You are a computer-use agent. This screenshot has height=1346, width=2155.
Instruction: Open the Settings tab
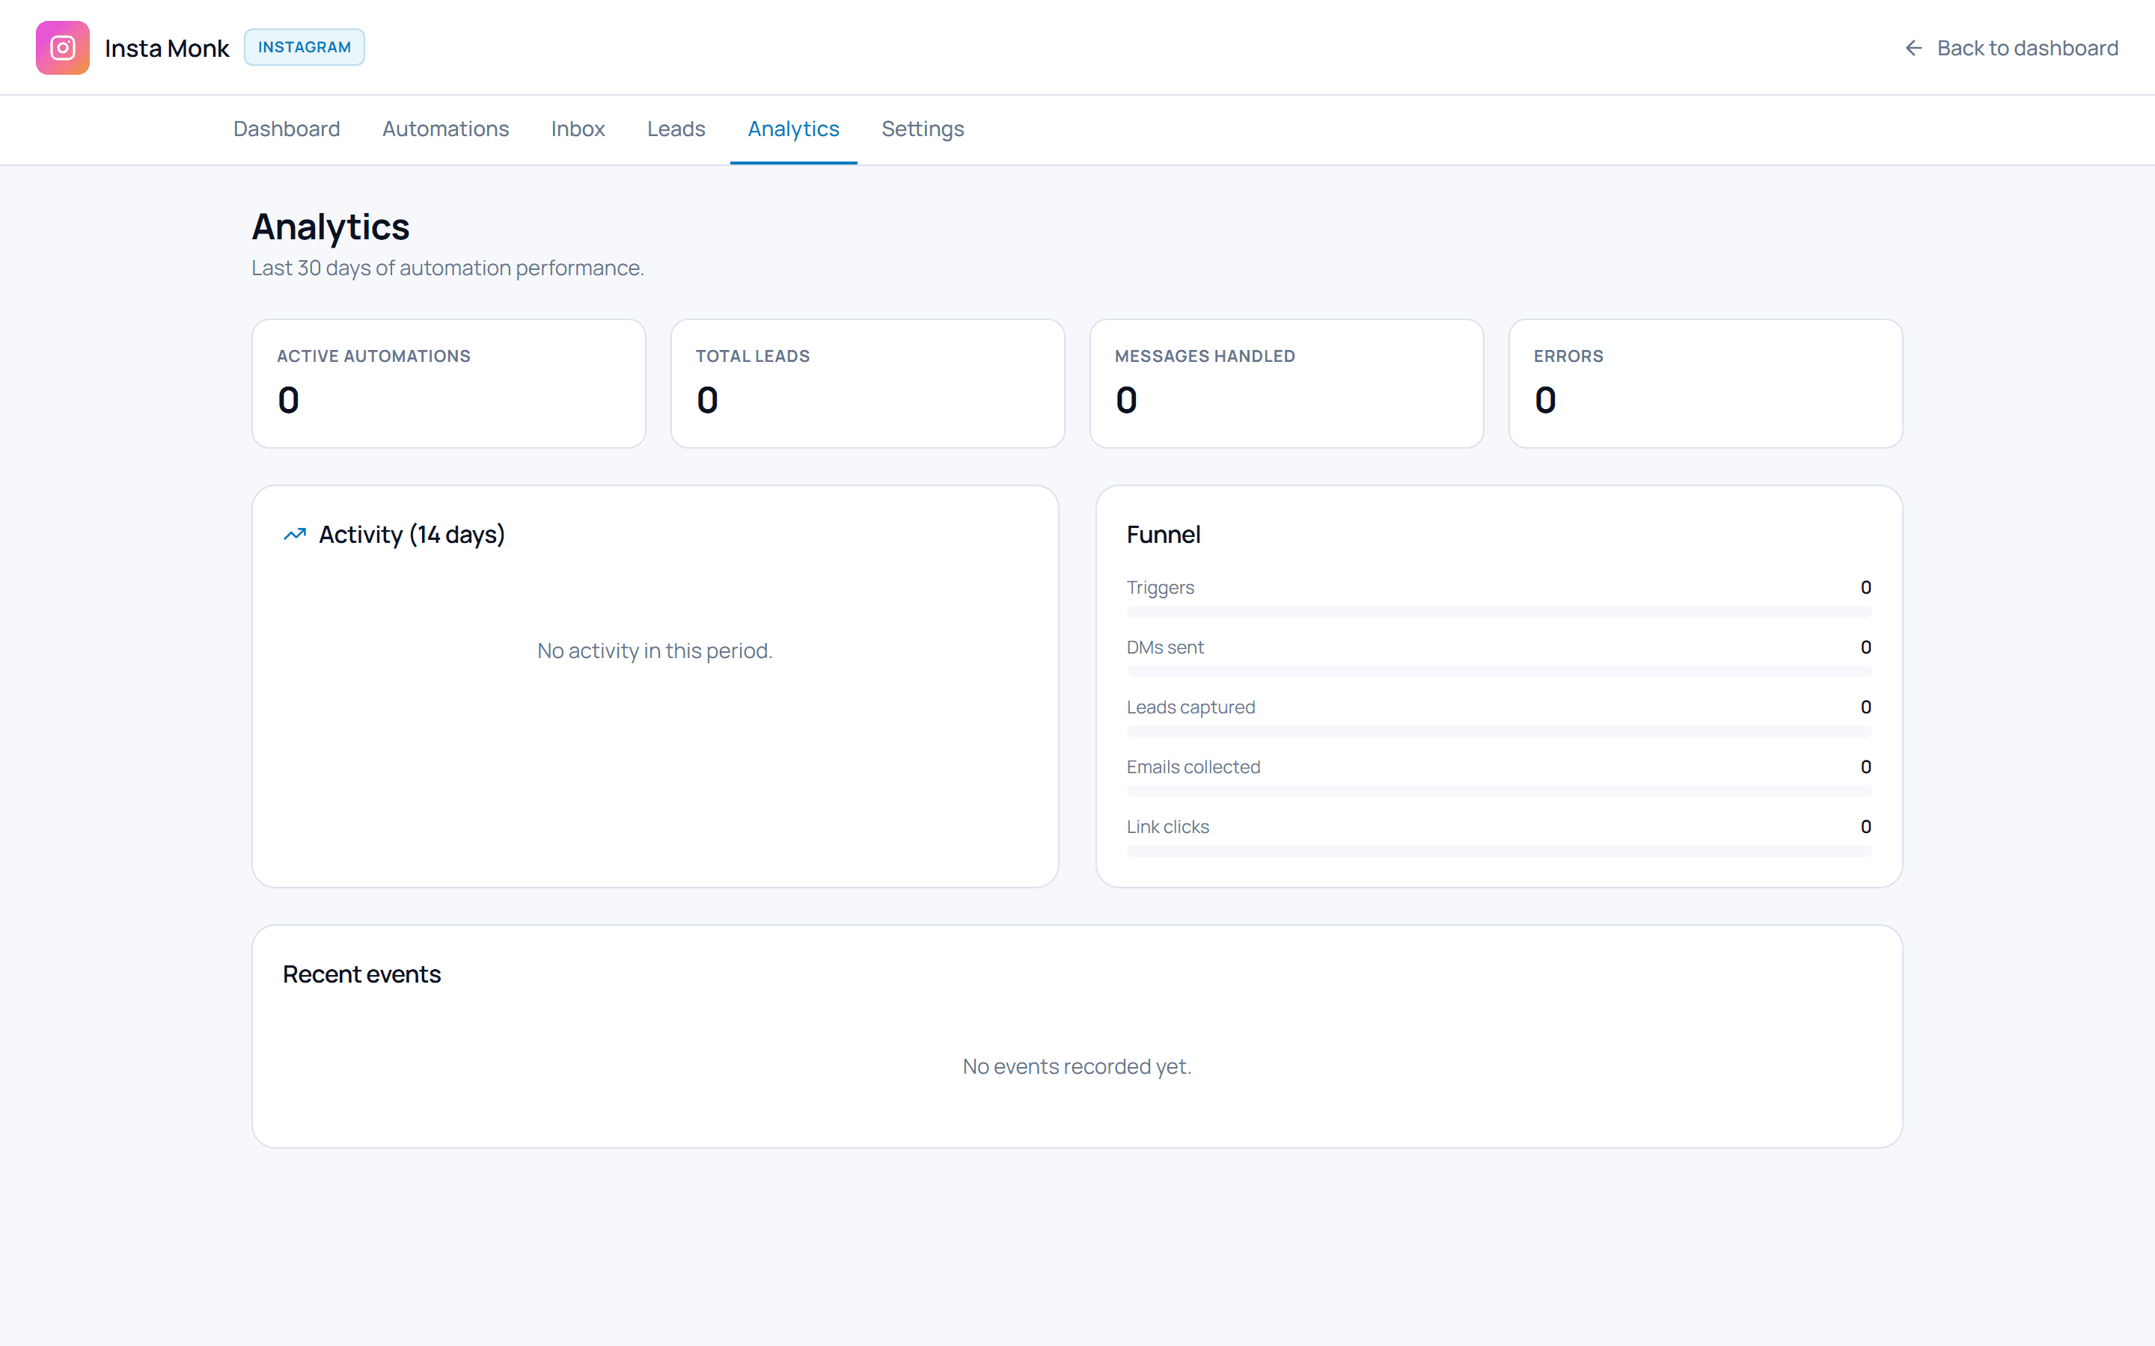[923, 129]
